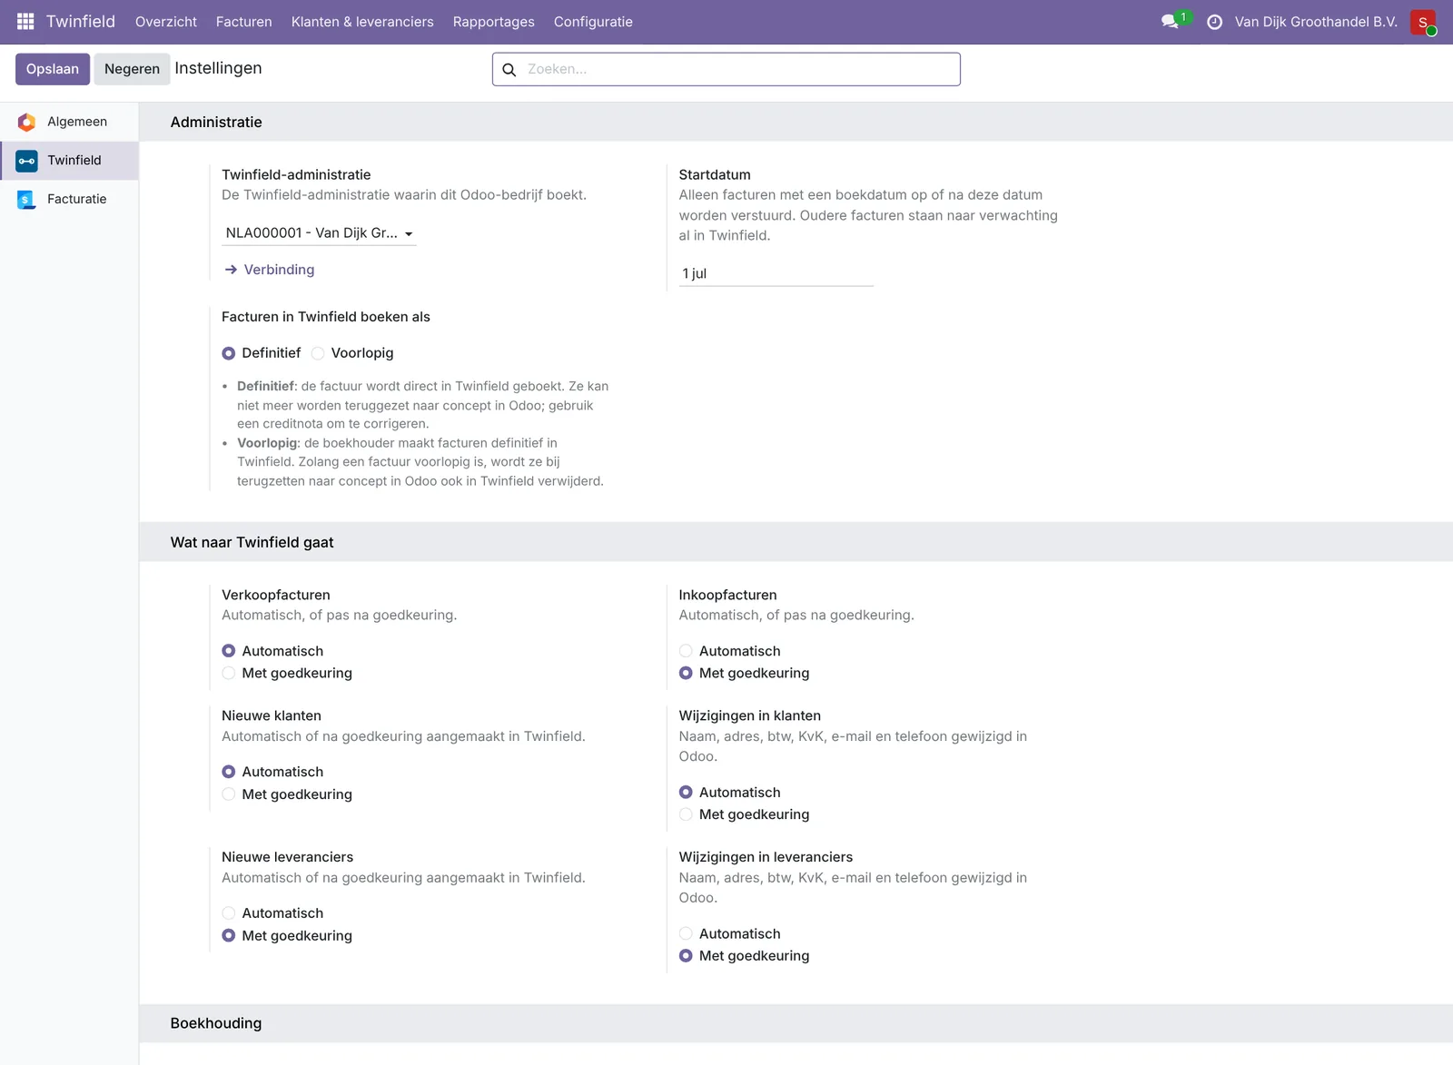Viewport: 1453px width, 1065px height.
Task: Open the Van Dijk Groothandel company switcher
Action: [x=1316, y=22]
